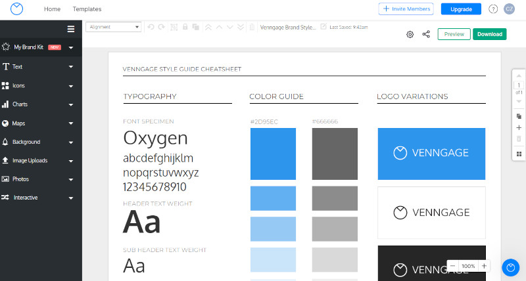526x281 pixels.
Task: Expand the Background panel arrow
Action: coord(71,142)
